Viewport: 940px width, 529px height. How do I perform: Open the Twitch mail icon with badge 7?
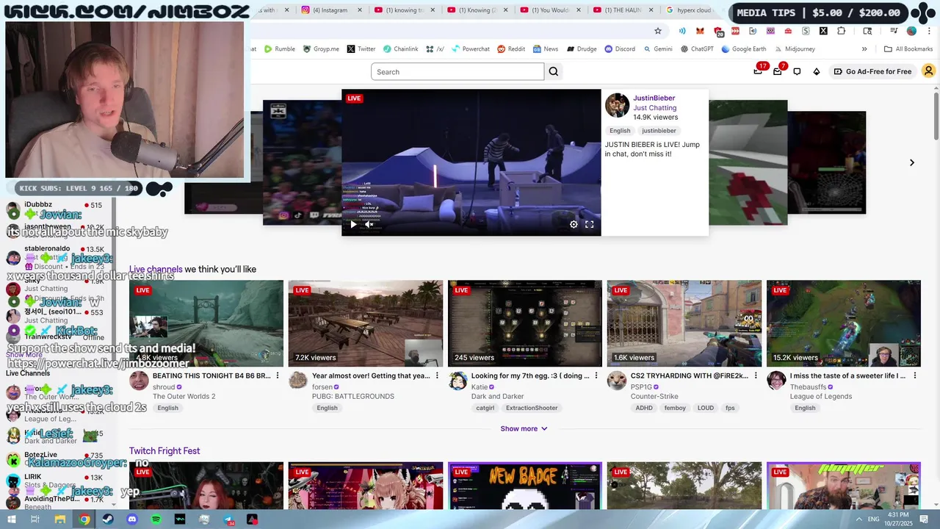pos(778,71)
